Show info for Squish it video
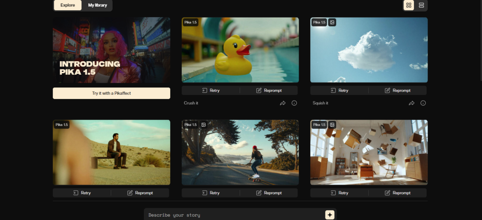 point(423,103)
